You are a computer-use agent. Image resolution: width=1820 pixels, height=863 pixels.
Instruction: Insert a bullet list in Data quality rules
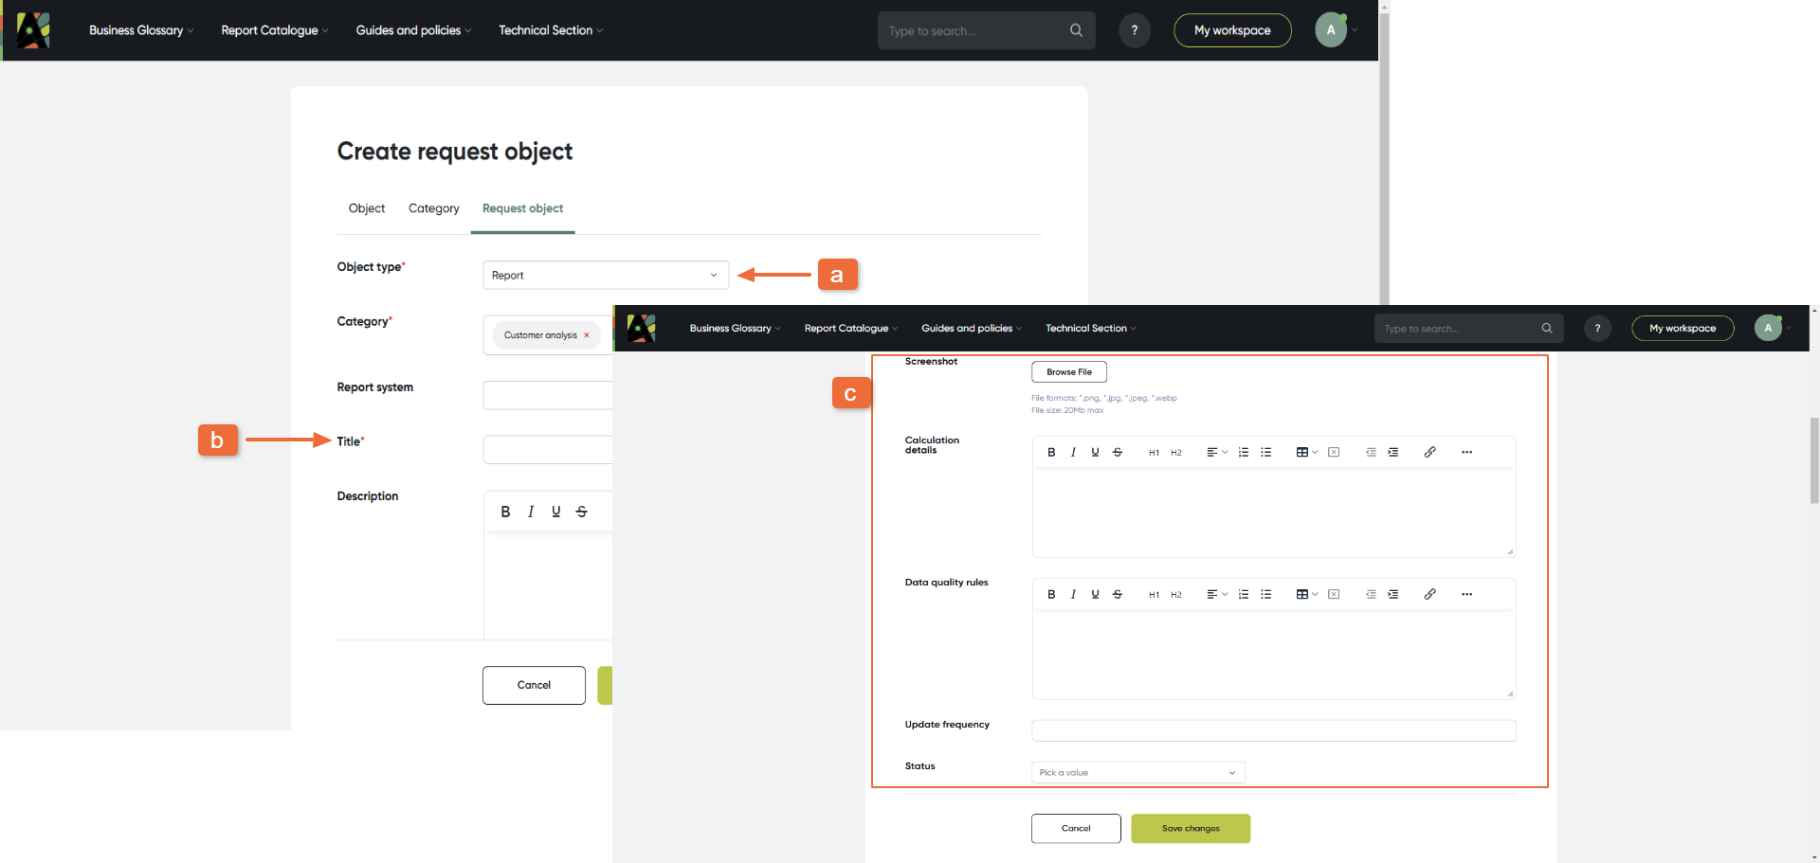[x=1266, y=594]
